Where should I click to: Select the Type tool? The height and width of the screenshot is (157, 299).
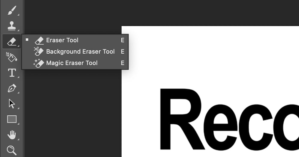click(12, 73)
